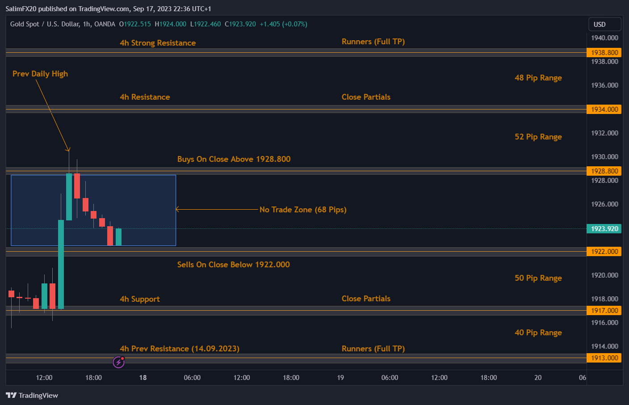Toggle the 1938.800 resistance price label
This screenshot has height=405, width=629.
604,52
